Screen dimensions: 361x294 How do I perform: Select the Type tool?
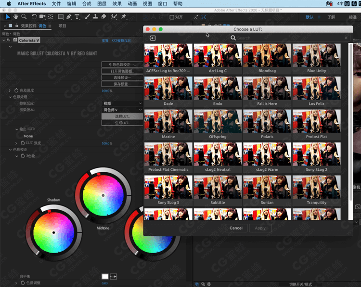pyautogui.click(x=77, y=16)
